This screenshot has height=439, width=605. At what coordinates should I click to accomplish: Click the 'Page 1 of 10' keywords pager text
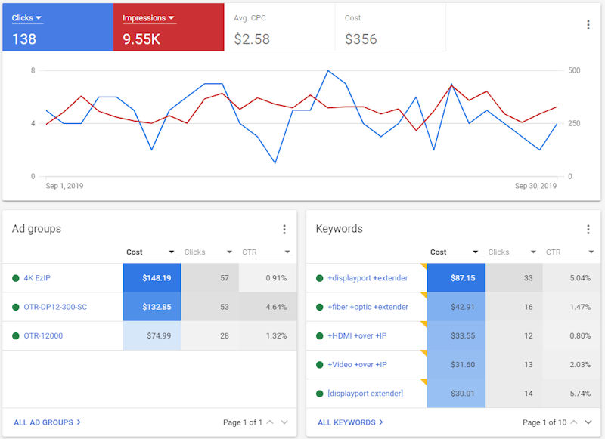544,422
